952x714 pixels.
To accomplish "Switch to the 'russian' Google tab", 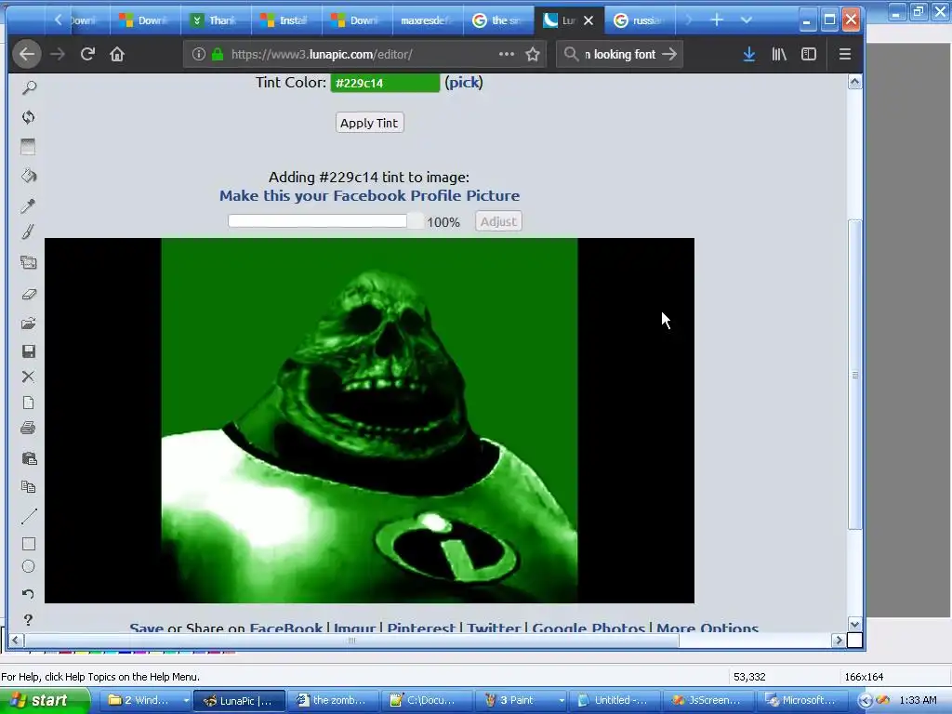I will tap(640, 20).
